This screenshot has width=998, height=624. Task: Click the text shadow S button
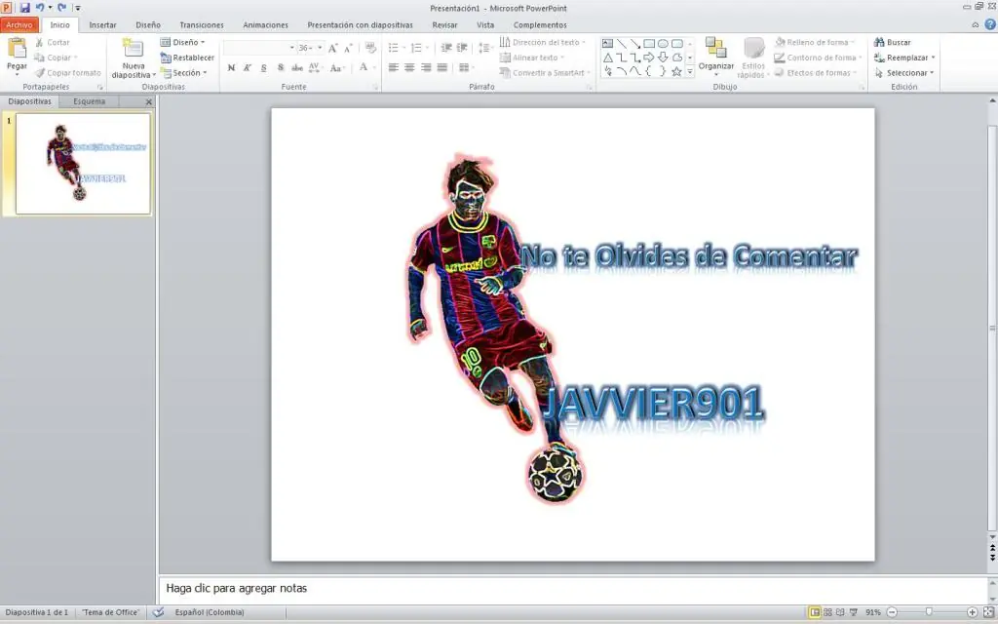point(281,67)
